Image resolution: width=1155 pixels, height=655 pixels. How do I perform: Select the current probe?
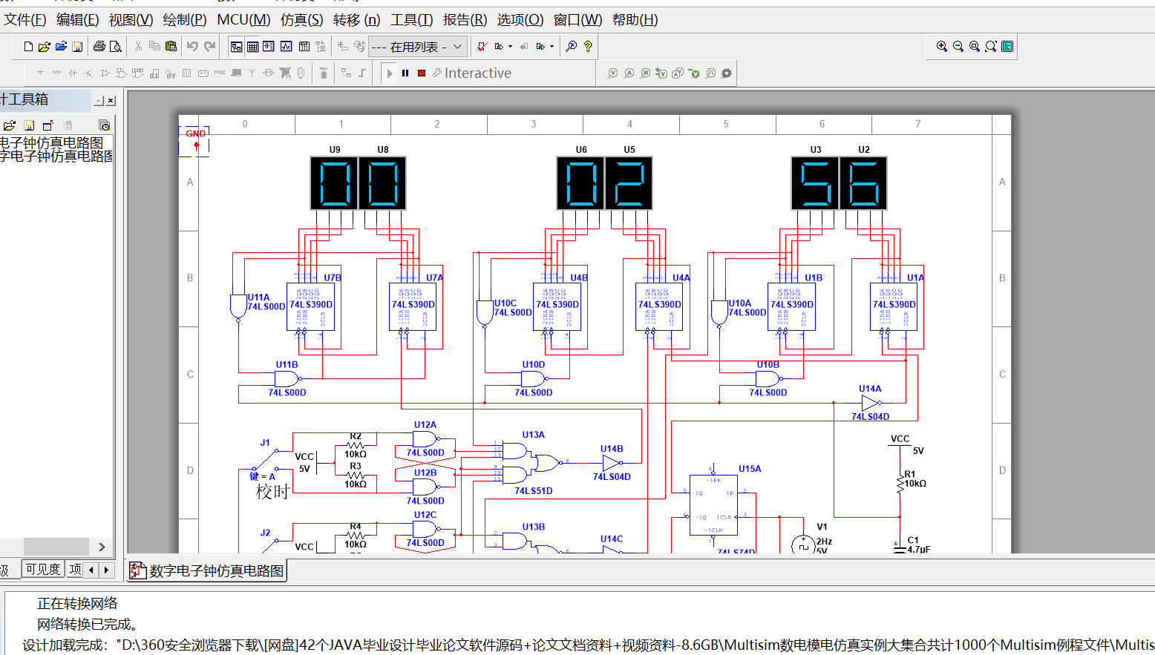629,73
